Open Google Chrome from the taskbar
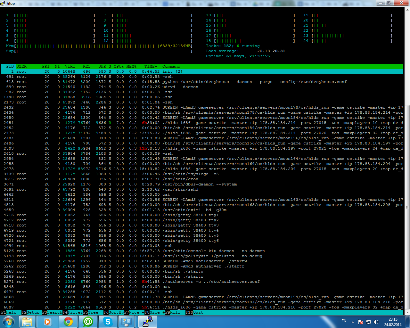The image size is (410, 328). (x=68, y=321)
